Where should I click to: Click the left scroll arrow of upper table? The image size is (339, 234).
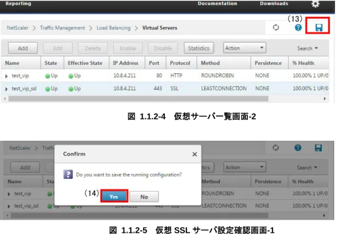point(5,99)
